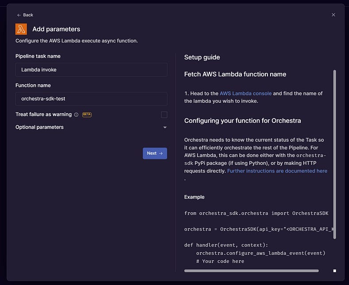Viewport: 349px width, 285px height.
Task: Open the AWS Lambda console link
Action: coord(245,94)
